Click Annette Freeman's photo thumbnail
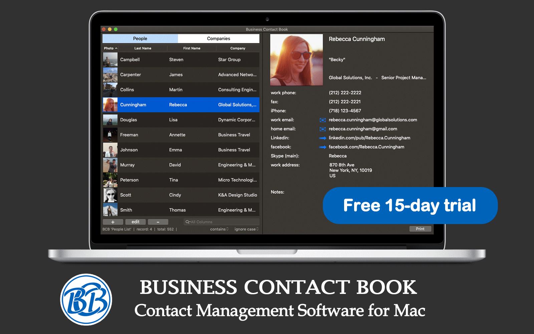Viewport: 534px width, 334px height. 110,135
